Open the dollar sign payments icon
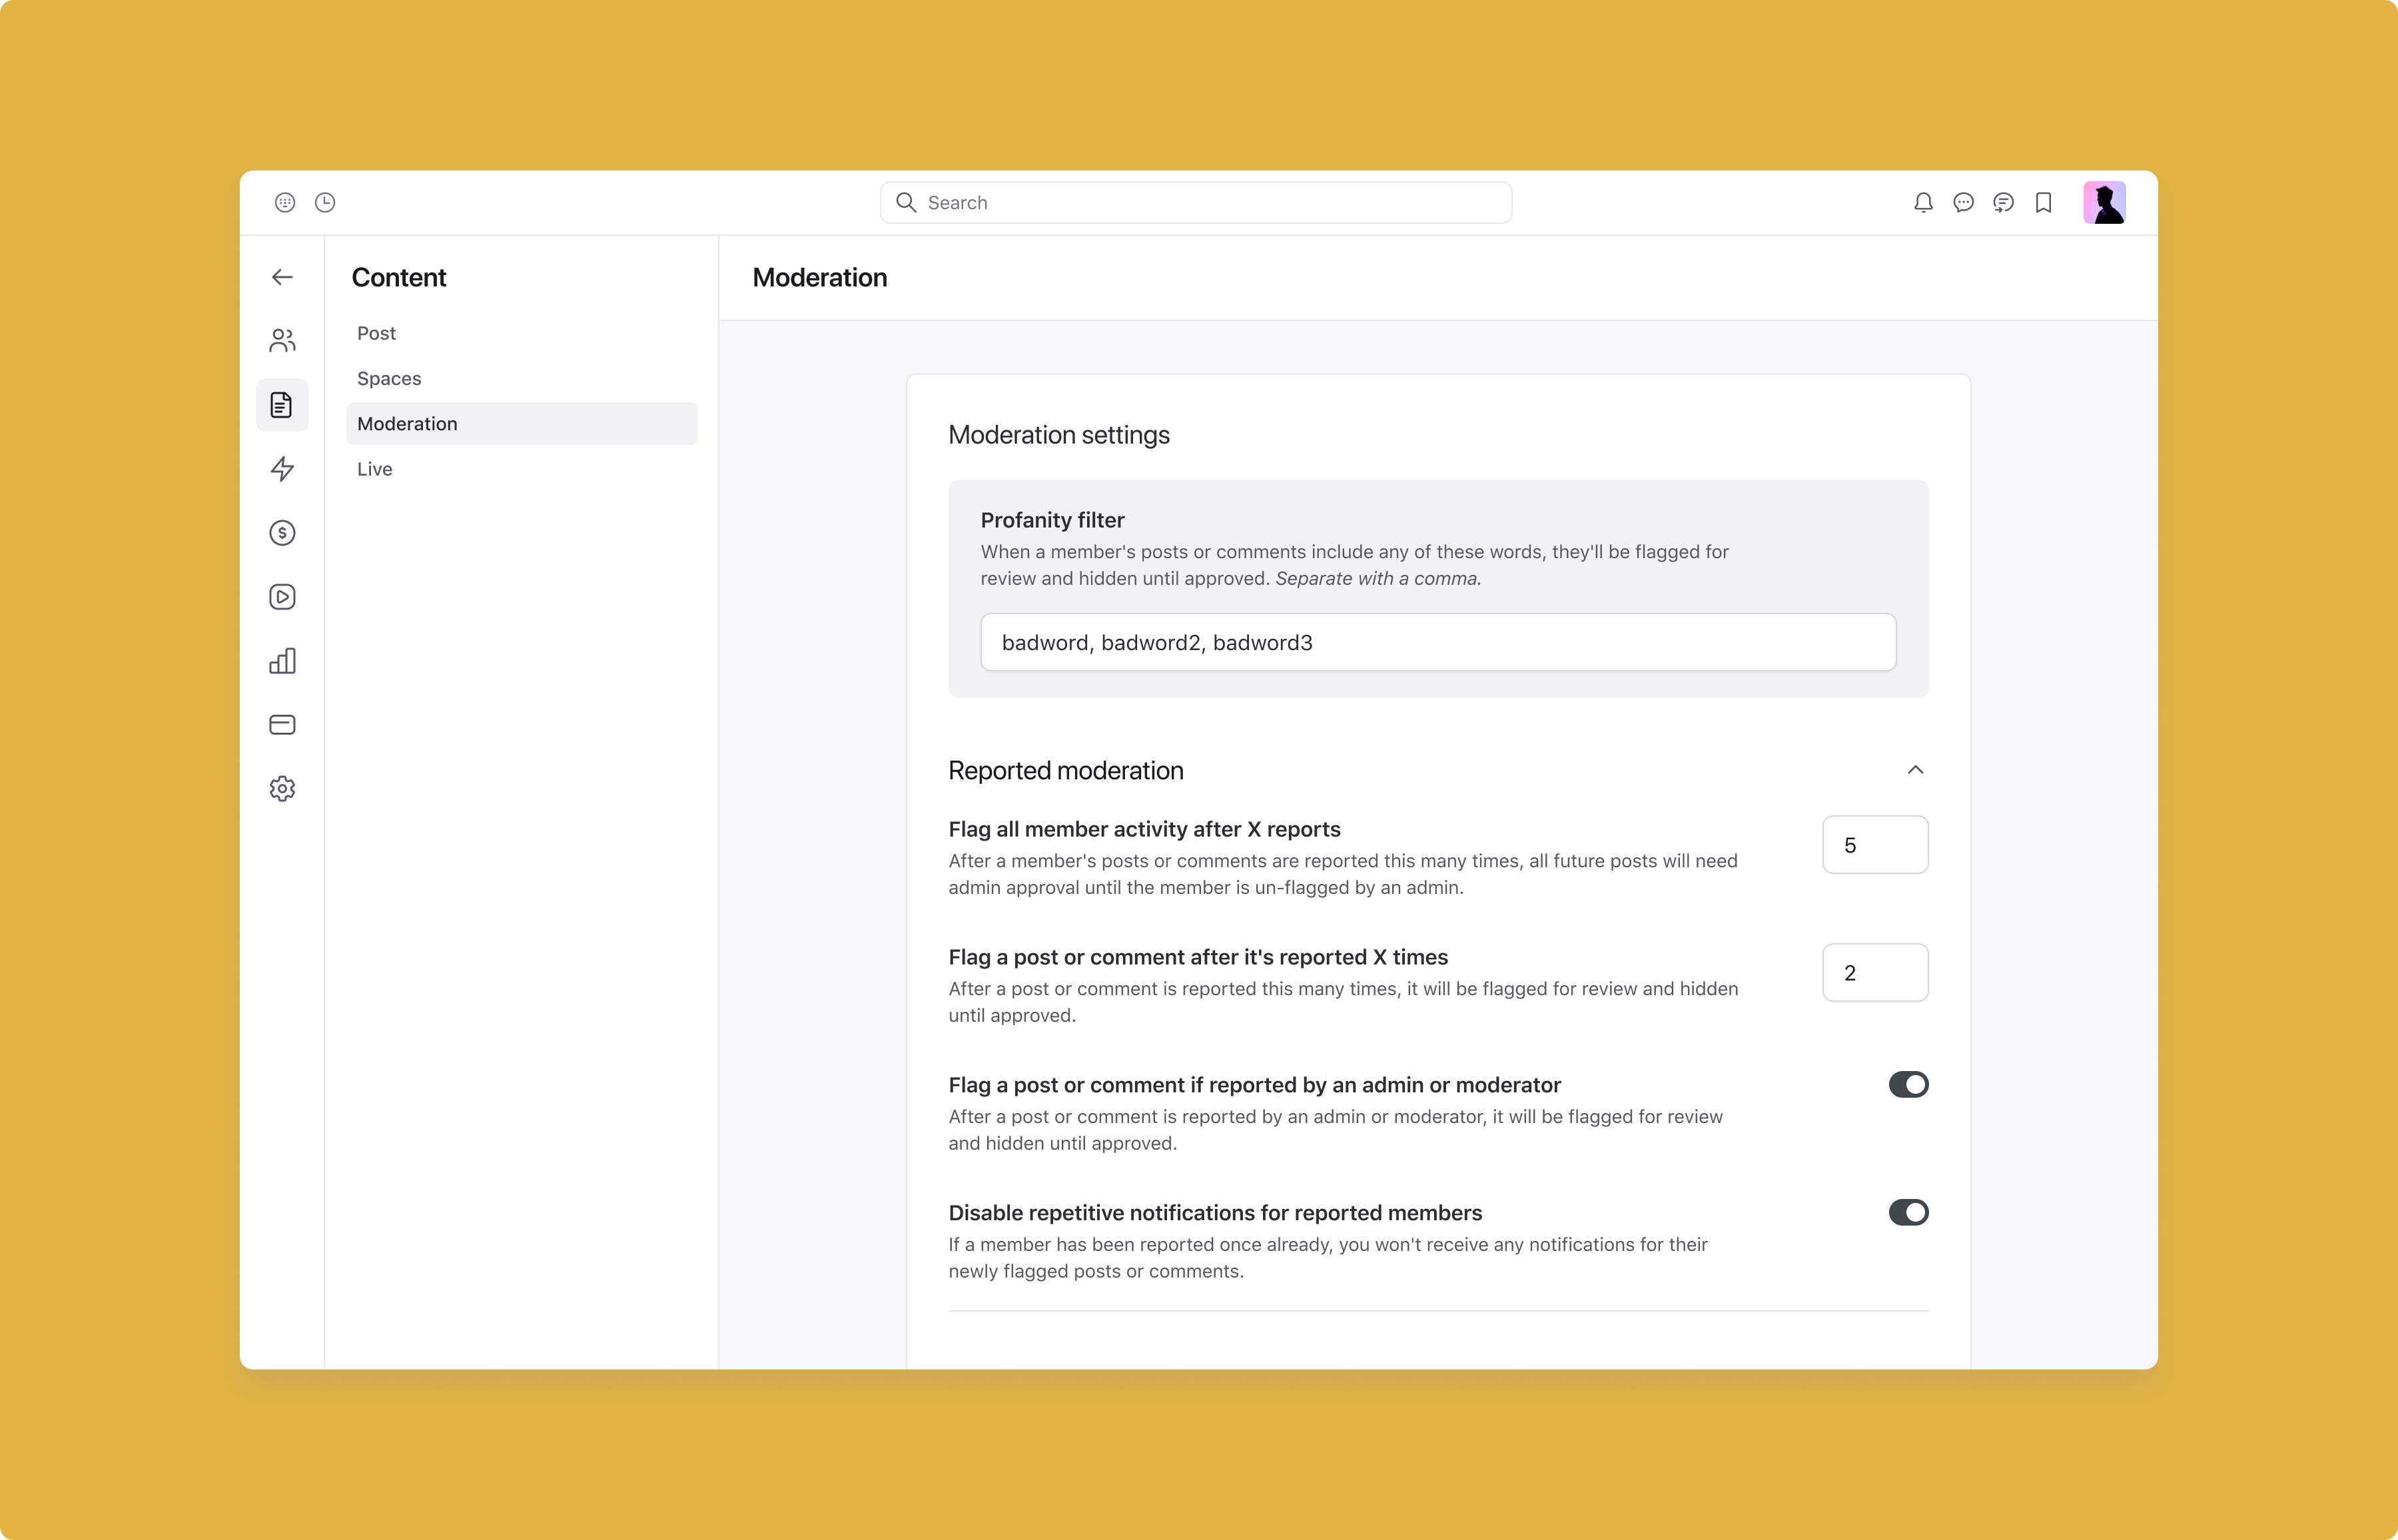Viewport: 2398px width, 1540px height. pos(282,533)
